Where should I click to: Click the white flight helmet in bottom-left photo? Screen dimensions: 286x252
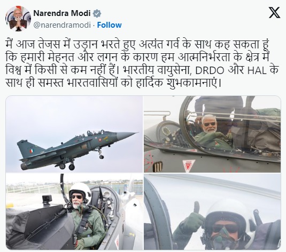point(80,191)
